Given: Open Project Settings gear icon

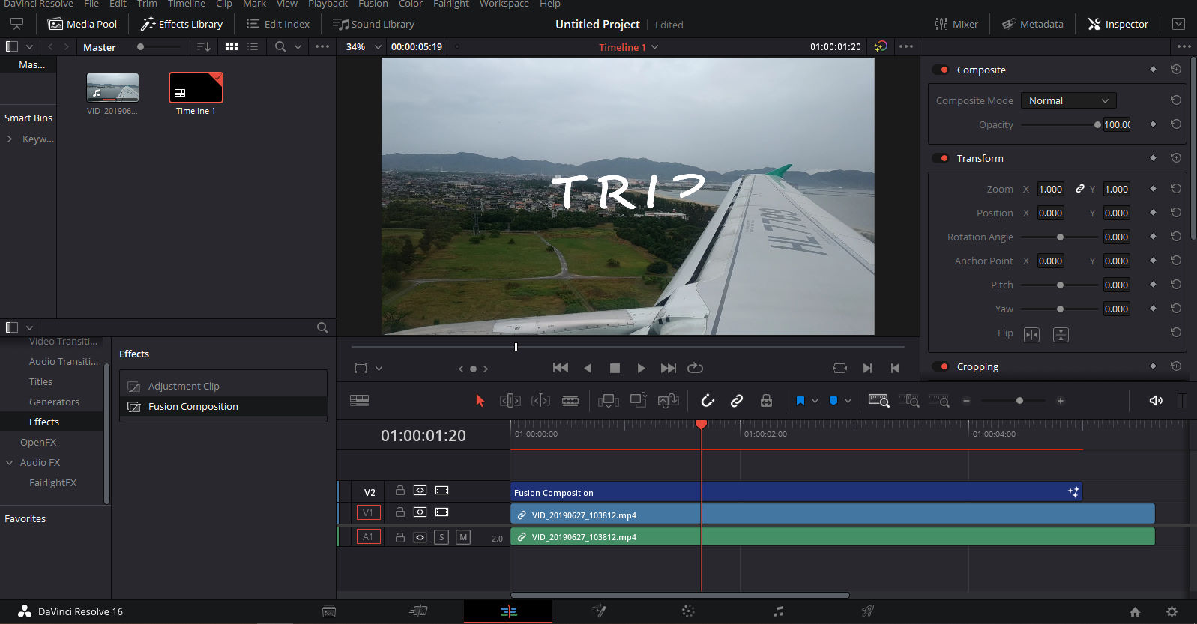Looking at the screenshot, I should point(1172,612).
